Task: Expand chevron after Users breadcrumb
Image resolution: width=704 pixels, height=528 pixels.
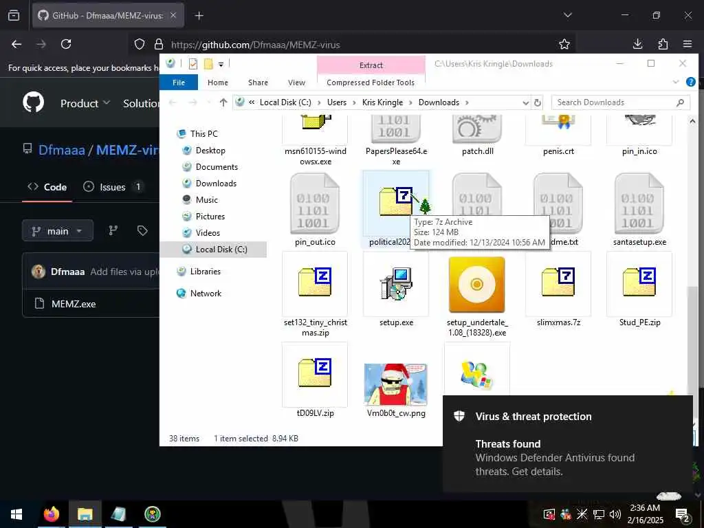Action: (x=354, y=102)
